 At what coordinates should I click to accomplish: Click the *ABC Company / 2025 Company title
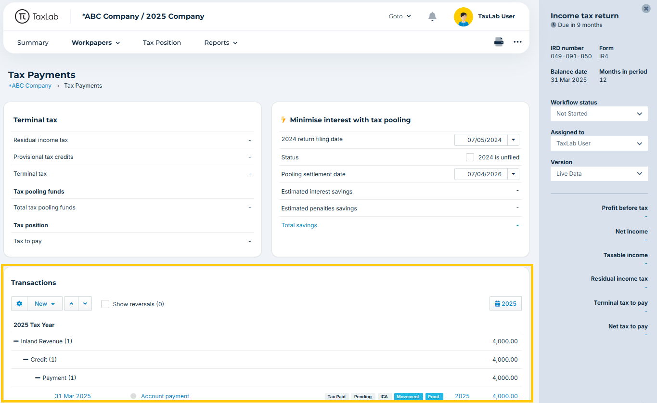[x=143, y=16]
